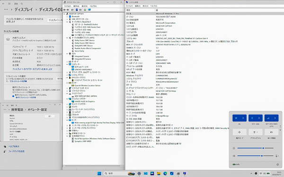
Task: Click the copy button in operator settings
Action: 50,116
